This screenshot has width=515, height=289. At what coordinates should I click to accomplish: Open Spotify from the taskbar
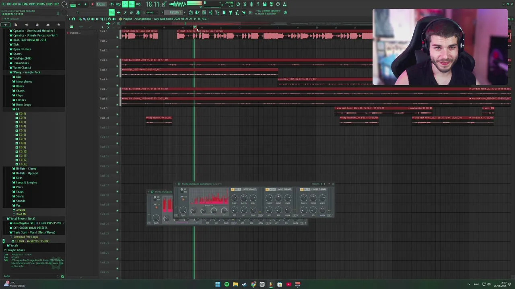pyautogui.click(x=227, y=284)
